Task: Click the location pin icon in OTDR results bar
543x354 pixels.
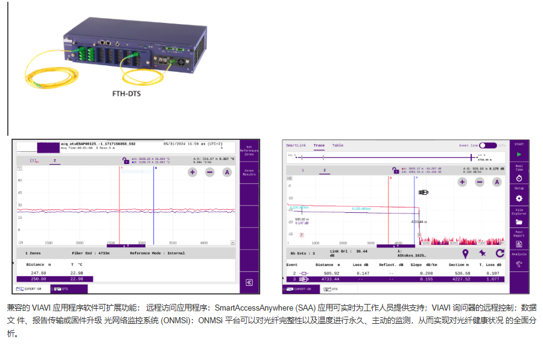Action: [x=465, y=254]
